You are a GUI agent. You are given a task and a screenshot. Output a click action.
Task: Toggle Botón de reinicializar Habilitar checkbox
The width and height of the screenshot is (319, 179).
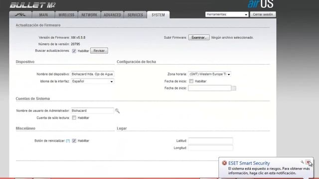click(x=74, y=141)
